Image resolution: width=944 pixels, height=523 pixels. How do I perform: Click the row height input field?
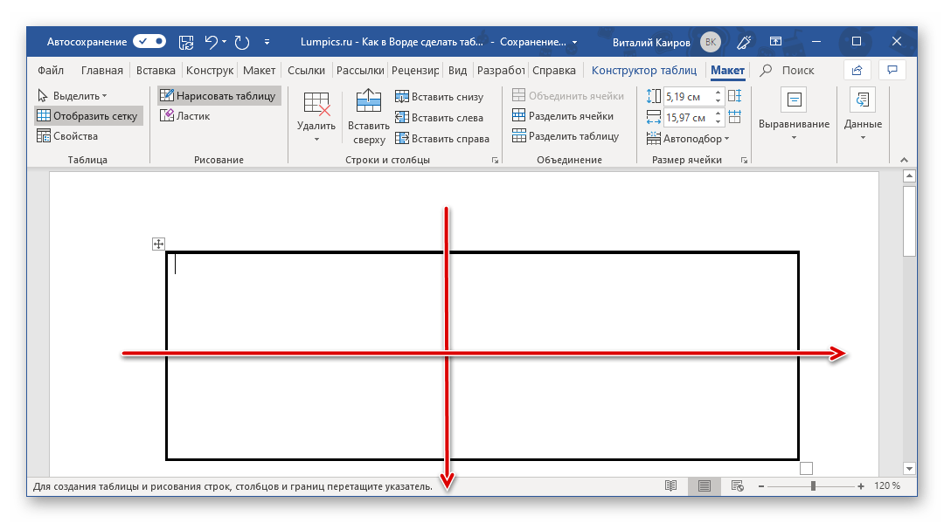pos(691,96)
